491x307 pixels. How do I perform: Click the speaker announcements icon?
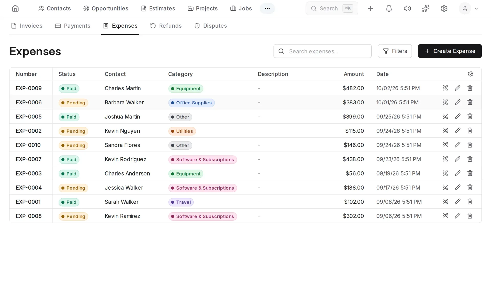(x=407, y=8)
